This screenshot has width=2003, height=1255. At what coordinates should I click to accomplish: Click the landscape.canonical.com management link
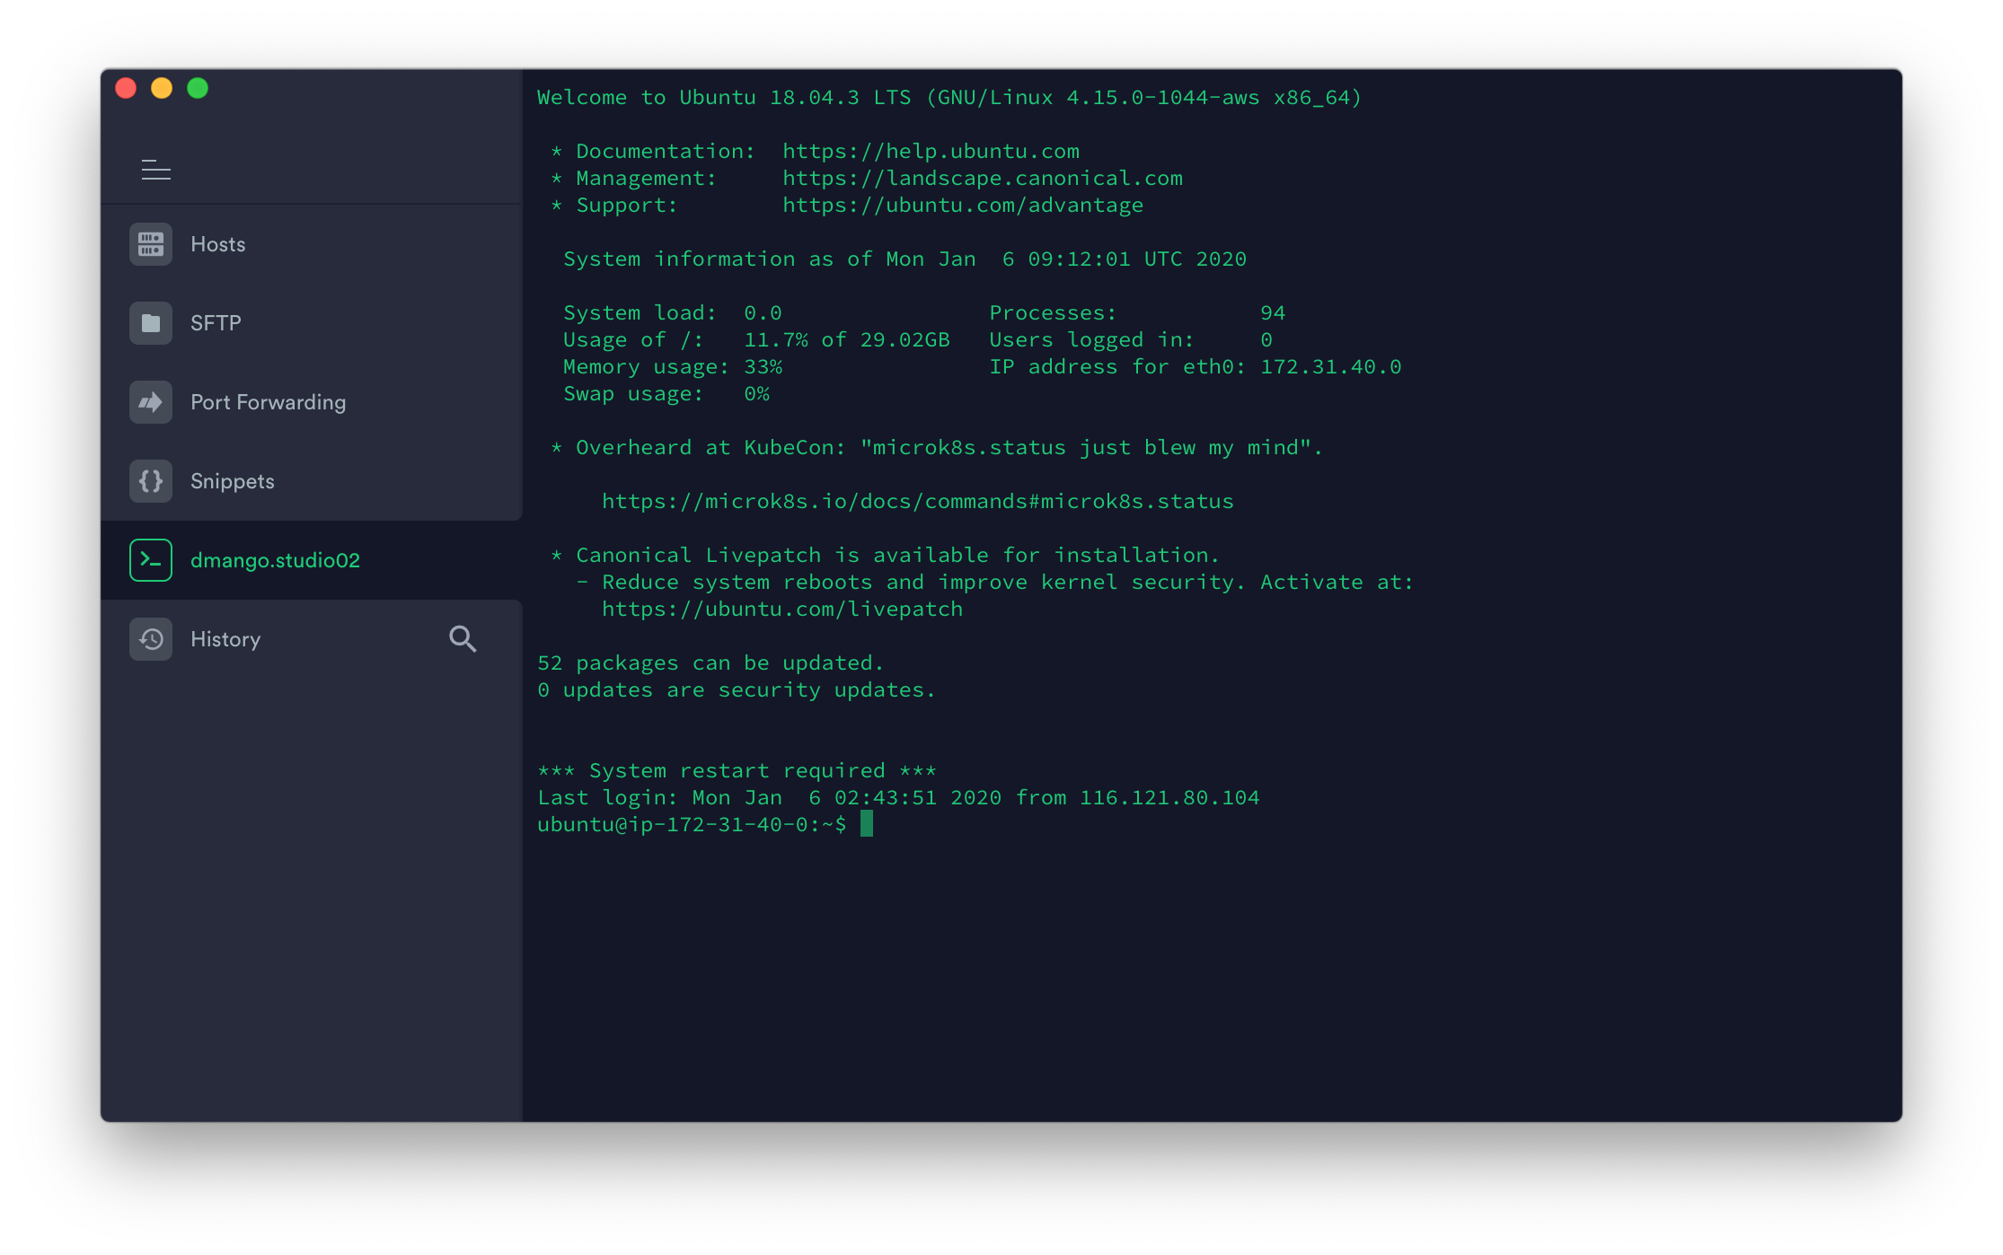tap(982, 178)
